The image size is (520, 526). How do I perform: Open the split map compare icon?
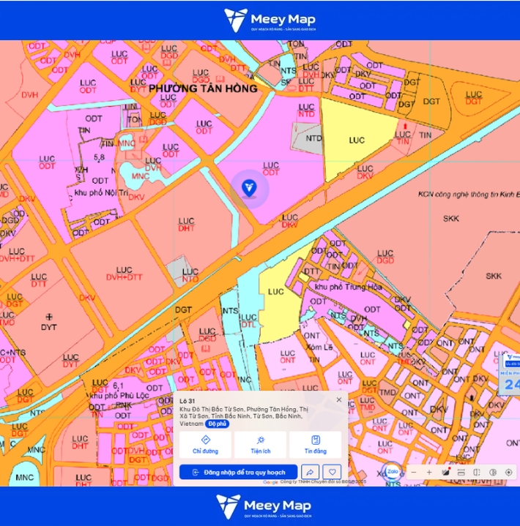tap(477, 473)
